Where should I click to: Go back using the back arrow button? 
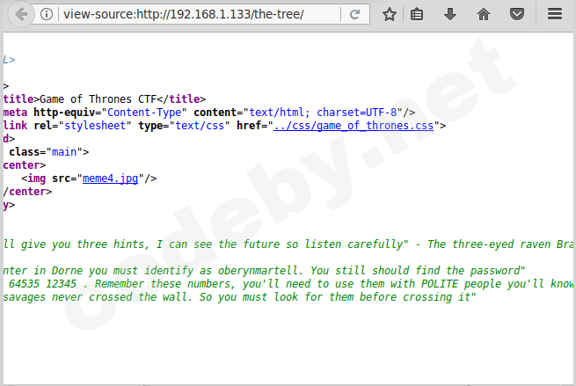[x=21, y=15]
